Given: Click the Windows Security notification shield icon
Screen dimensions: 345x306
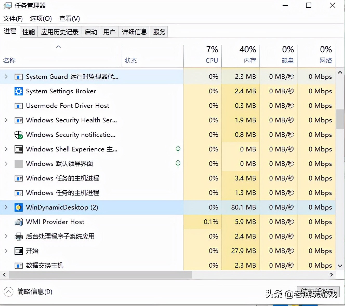Looking at the screenshot, I should 18,135.
